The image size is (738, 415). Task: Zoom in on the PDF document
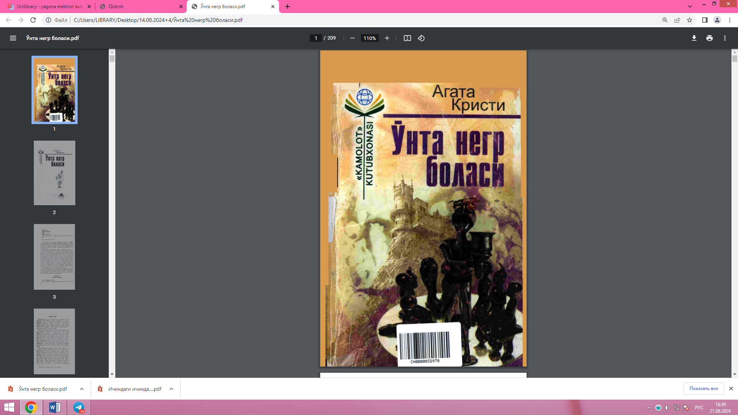pyautogui.click(x=387, y=38)
